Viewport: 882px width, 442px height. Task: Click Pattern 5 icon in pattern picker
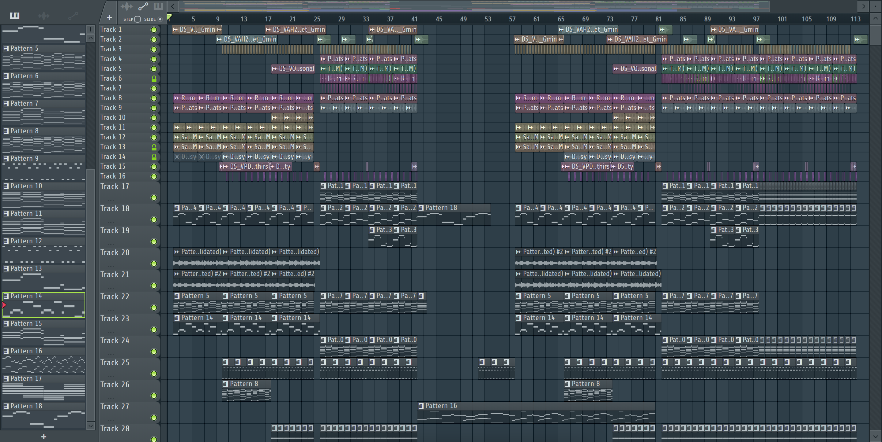tap(6, 49)
